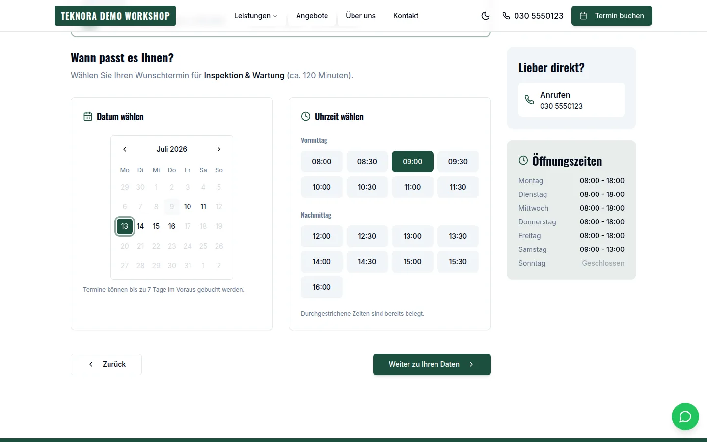707x442 pixels.
Task: Select July 14 in the calendar
Action: (x=140, y=226)
